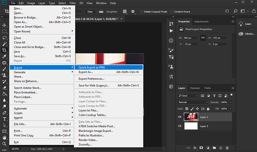Open the search magnifier in options bar

[235, 11]
